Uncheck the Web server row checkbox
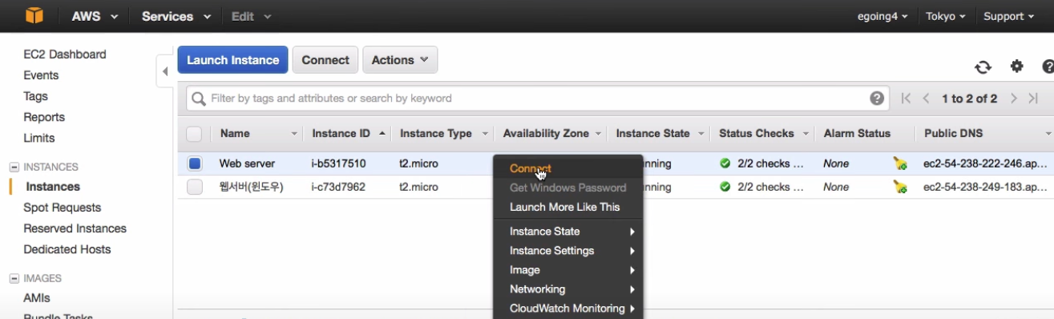The height and width of the screenshot is (319, 1054). click(195, 164)
